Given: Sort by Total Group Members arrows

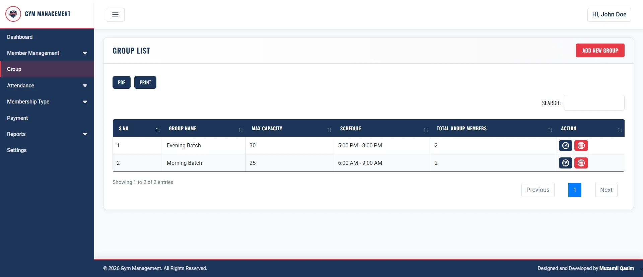Looking at the screenshot, I should (550, 130).
